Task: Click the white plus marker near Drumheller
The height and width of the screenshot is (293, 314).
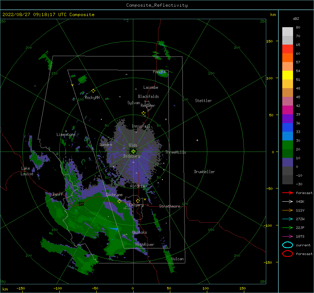Action: pos(197,140)
